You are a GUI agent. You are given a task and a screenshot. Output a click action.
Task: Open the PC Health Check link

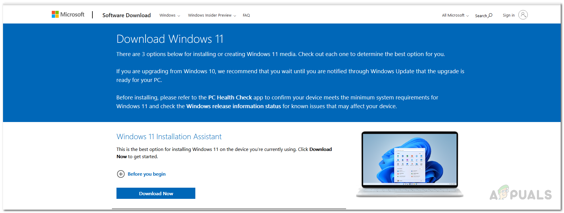(x=230, y=98)
